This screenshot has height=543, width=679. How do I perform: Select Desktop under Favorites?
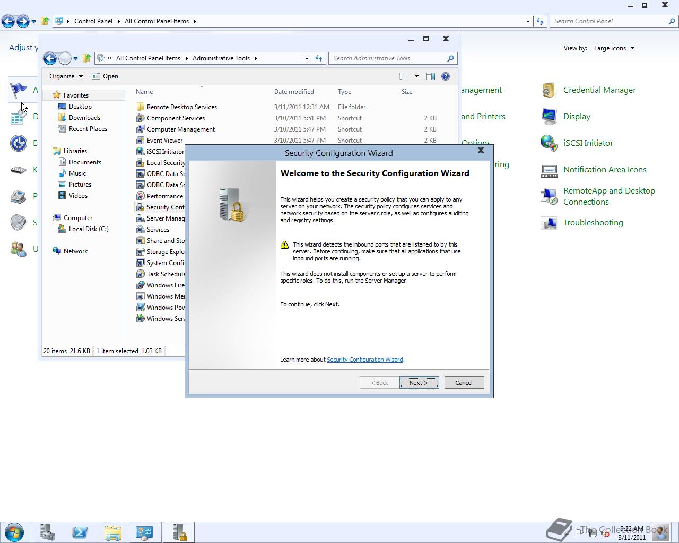point(80,107)
